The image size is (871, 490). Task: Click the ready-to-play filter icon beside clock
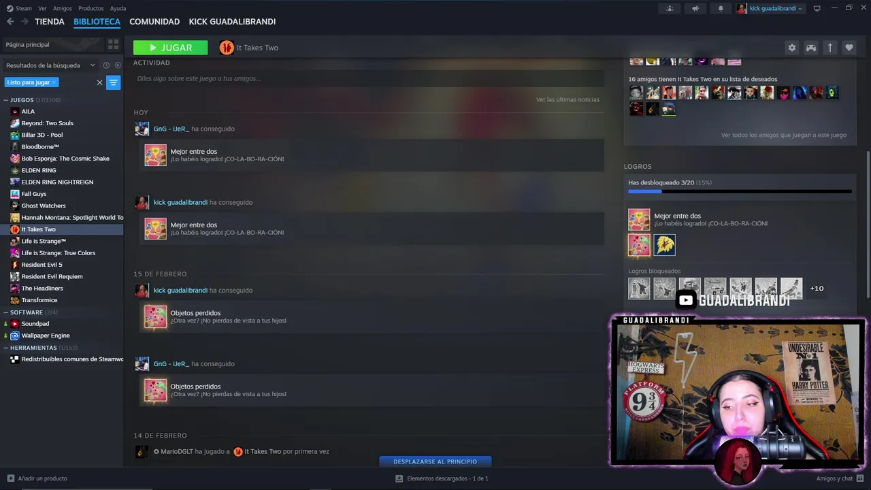[x=118, y=65]
